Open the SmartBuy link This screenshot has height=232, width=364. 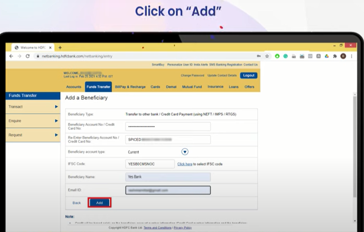(x=158, y=65)
